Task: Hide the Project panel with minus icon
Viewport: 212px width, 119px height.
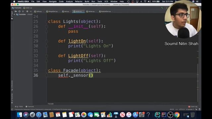Action: point(31,12)
